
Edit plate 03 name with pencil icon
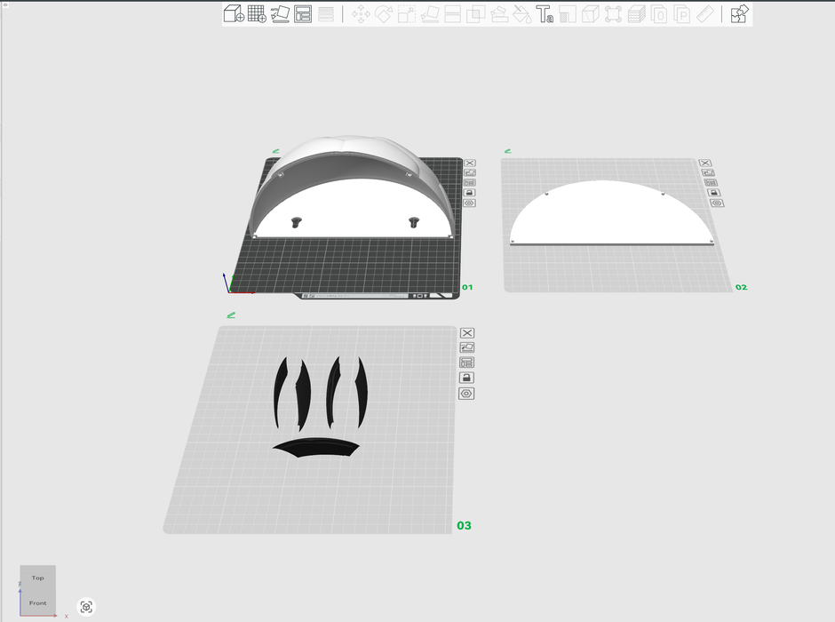[x=231, y=314]
